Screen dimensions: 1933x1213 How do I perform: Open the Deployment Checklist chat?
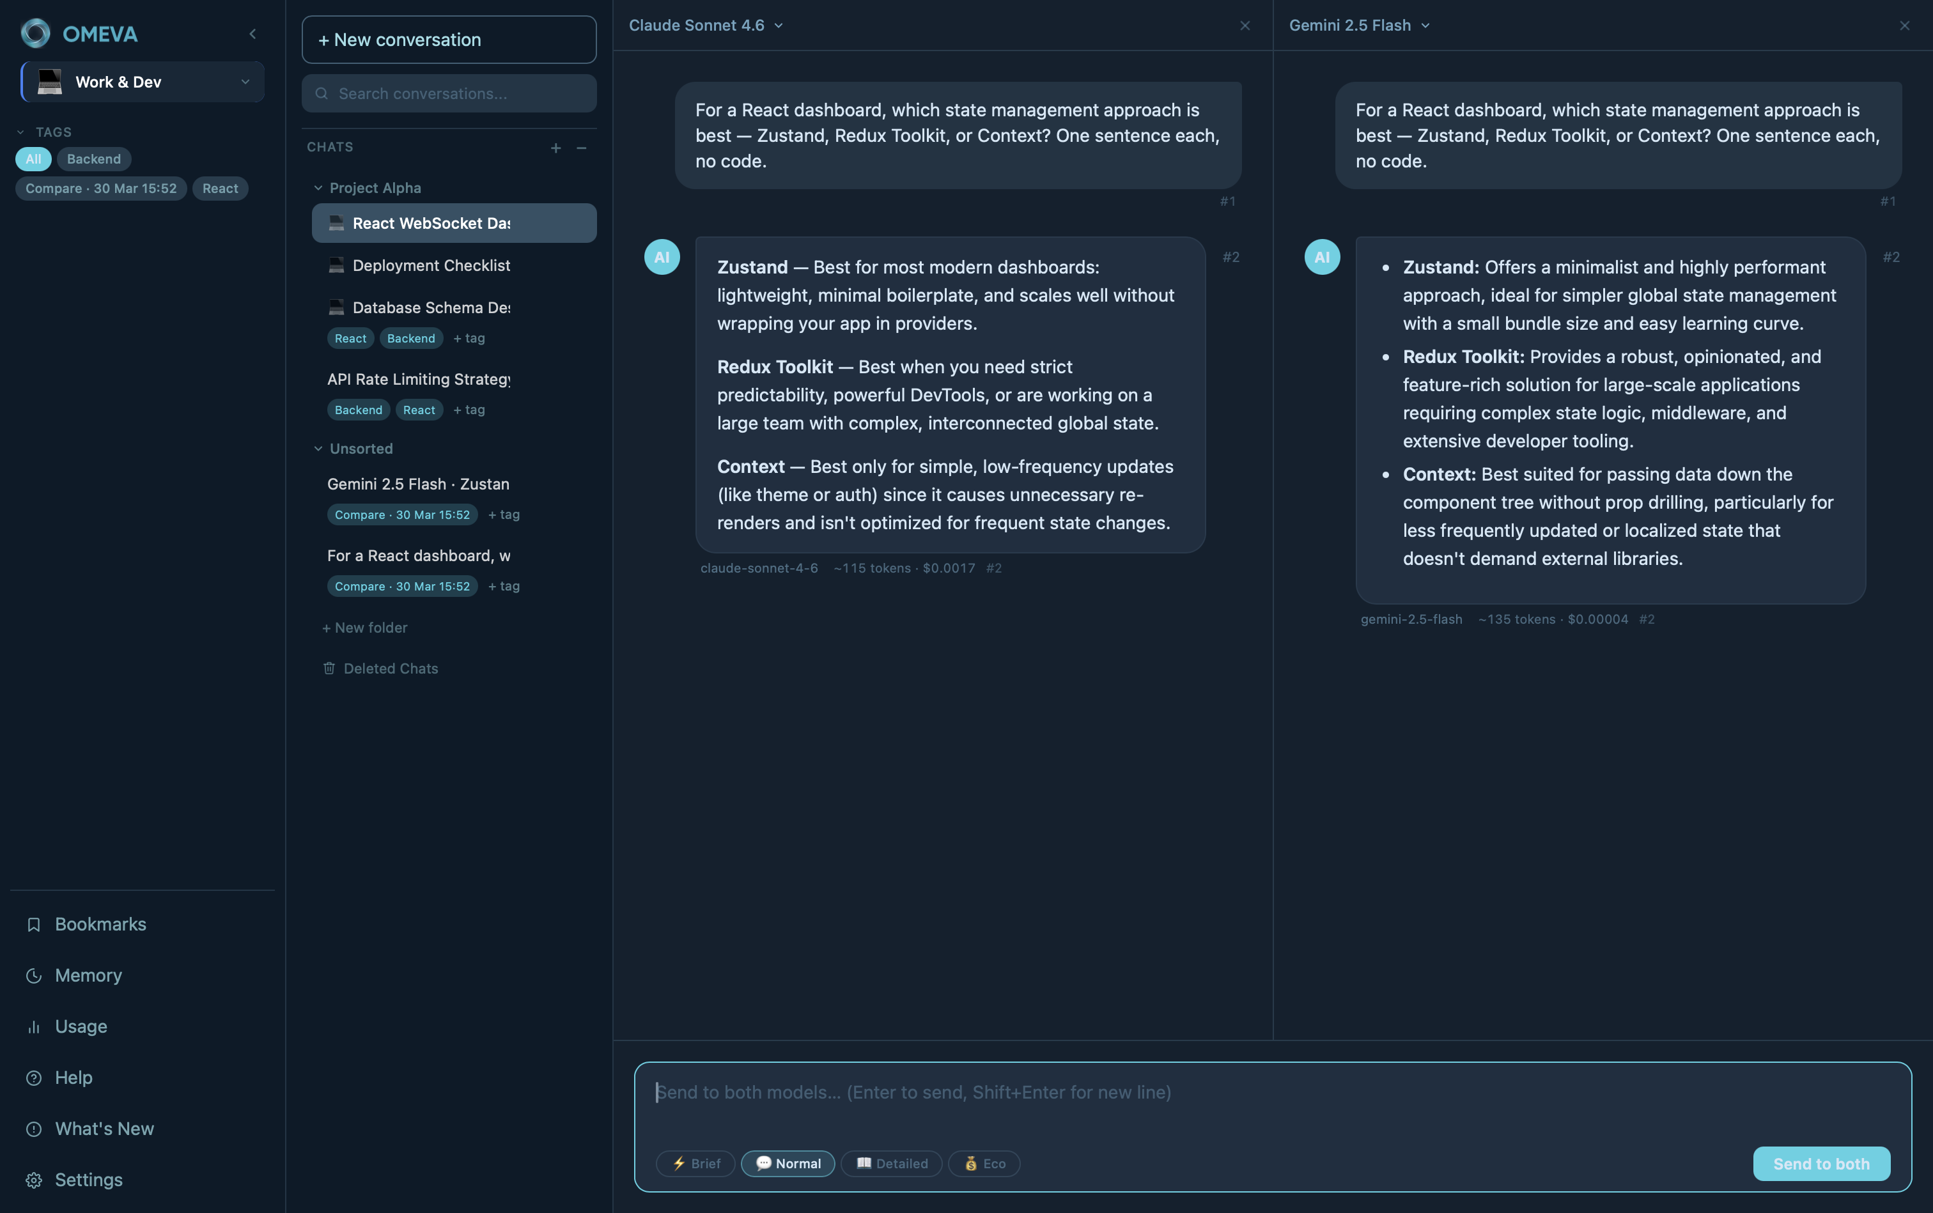pos(431,266)
